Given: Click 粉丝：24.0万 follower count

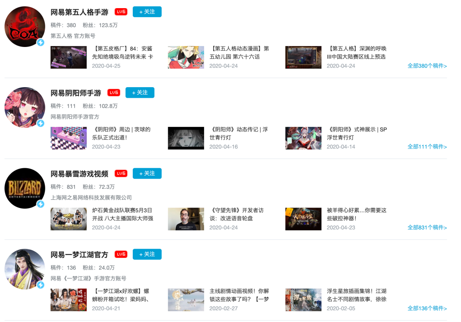Looking at the screenshot, I should point(99,268).
